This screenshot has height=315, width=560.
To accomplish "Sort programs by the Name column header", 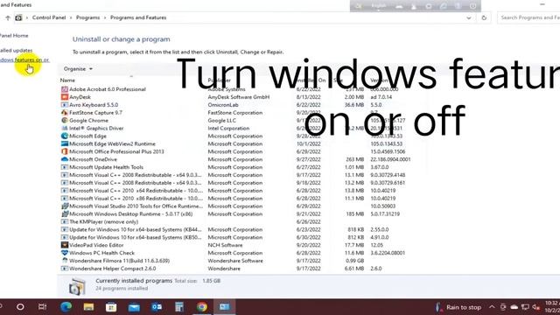I will 67,80.
